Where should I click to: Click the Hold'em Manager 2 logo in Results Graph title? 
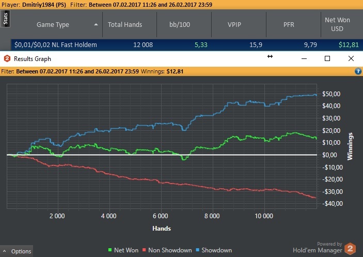pos(7,58)
